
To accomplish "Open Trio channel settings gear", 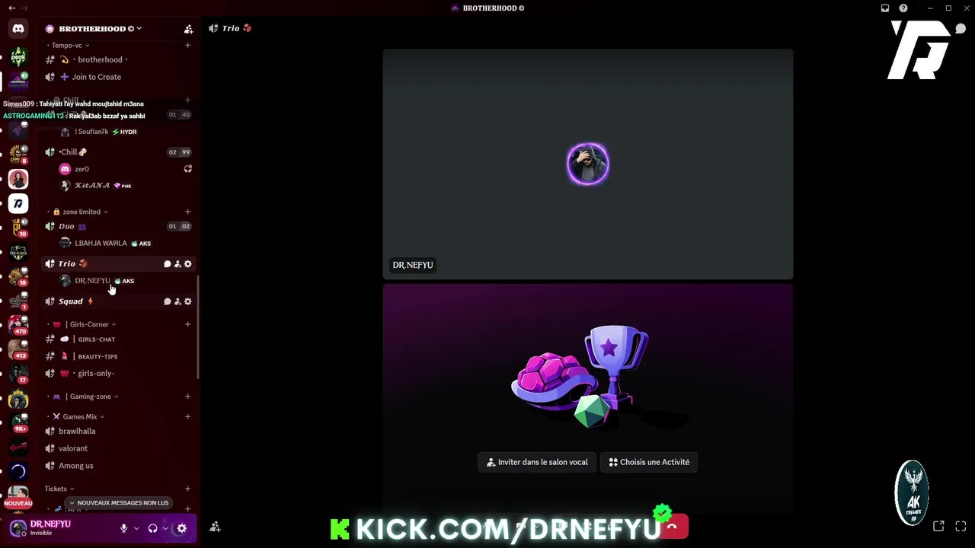I will [x=188, y=264].
